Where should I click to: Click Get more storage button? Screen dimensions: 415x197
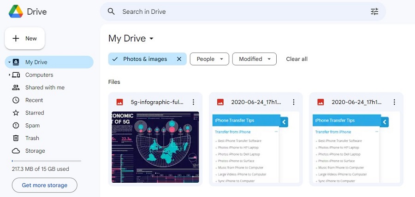coord(44,185)
